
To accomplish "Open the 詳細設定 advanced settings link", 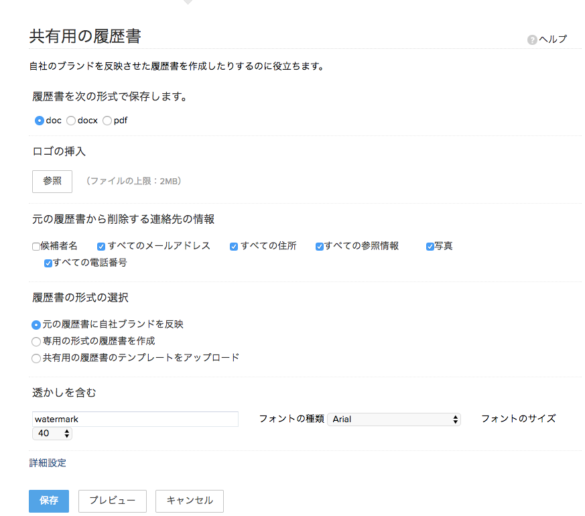I will 48,462.
